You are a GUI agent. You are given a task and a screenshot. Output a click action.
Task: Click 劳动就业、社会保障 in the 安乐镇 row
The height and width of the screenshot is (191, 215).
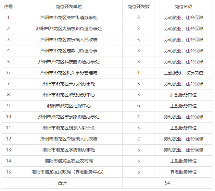pyautogui.click(x=183, y=40)
